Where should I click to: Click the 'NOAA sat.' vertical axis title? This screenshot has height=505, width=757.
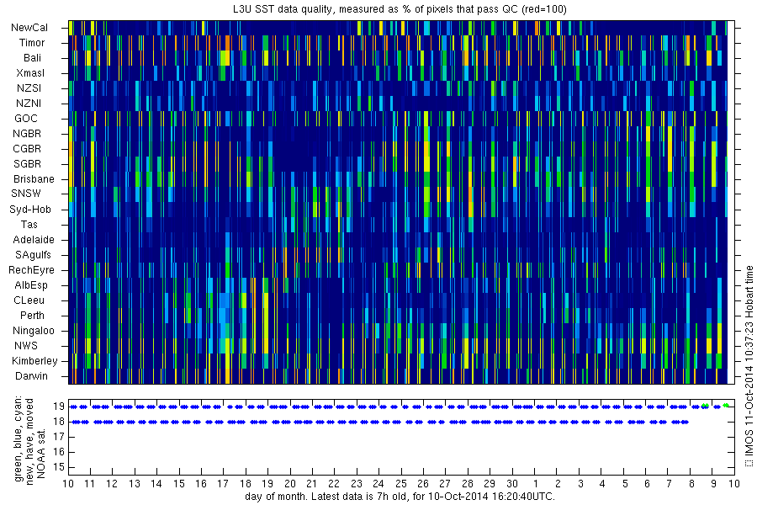pyautogui.click(x=41, y=452)
